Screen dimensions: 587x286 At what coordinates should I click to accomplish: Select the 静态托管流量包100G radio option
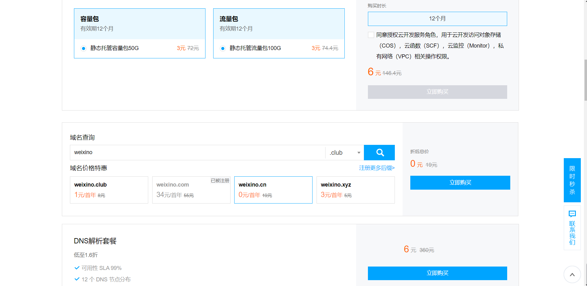click(223, 48)
